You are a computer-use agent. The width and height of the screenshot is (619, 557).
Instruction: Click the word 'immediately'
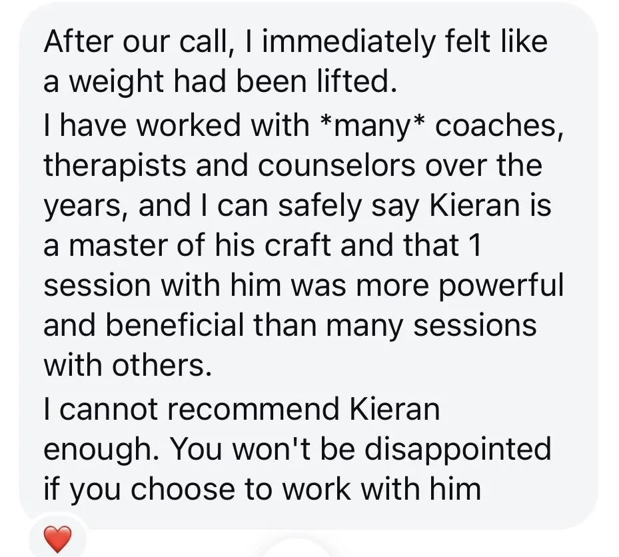pos(348,41)
